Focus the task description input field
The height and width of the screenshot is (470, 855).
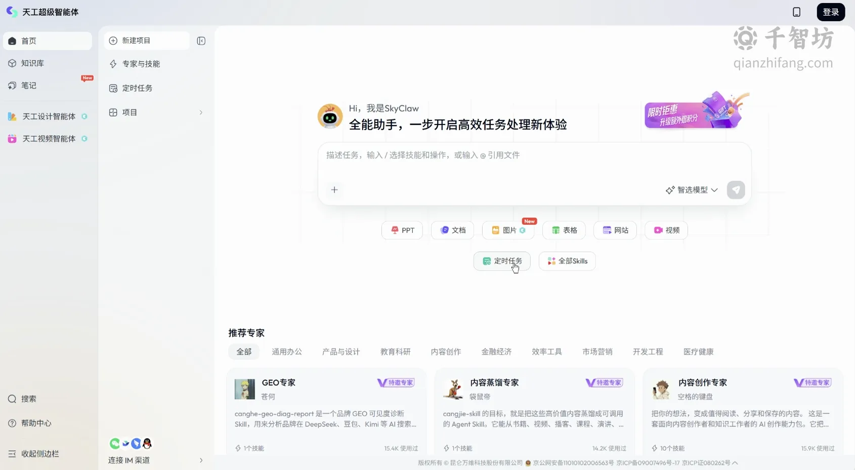(x=534, y=155)
